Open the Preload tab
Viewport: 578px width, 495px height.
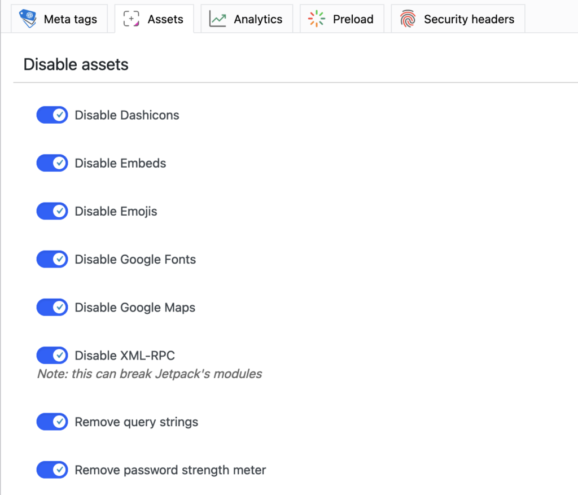point(341,19)
